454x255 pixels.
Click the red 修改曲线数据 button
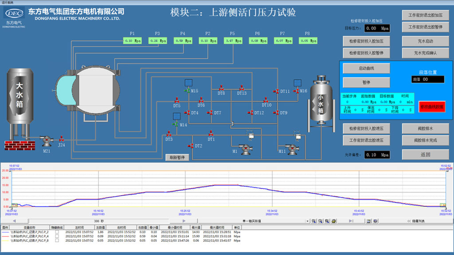432,107
